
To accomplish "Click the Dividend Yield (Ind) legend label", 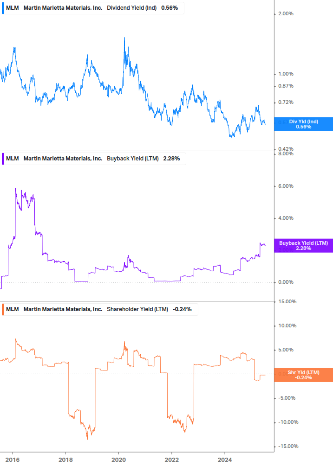I will coord(131,8).
